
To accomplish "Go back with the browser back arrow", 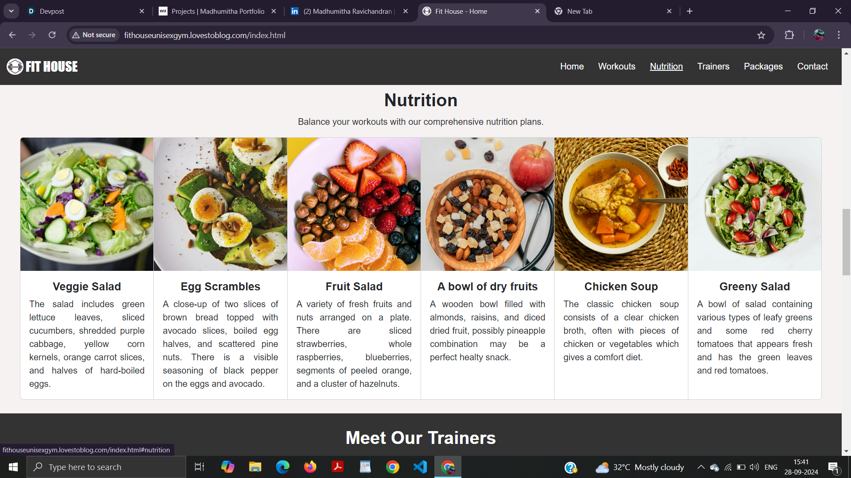I will [12, 35].
